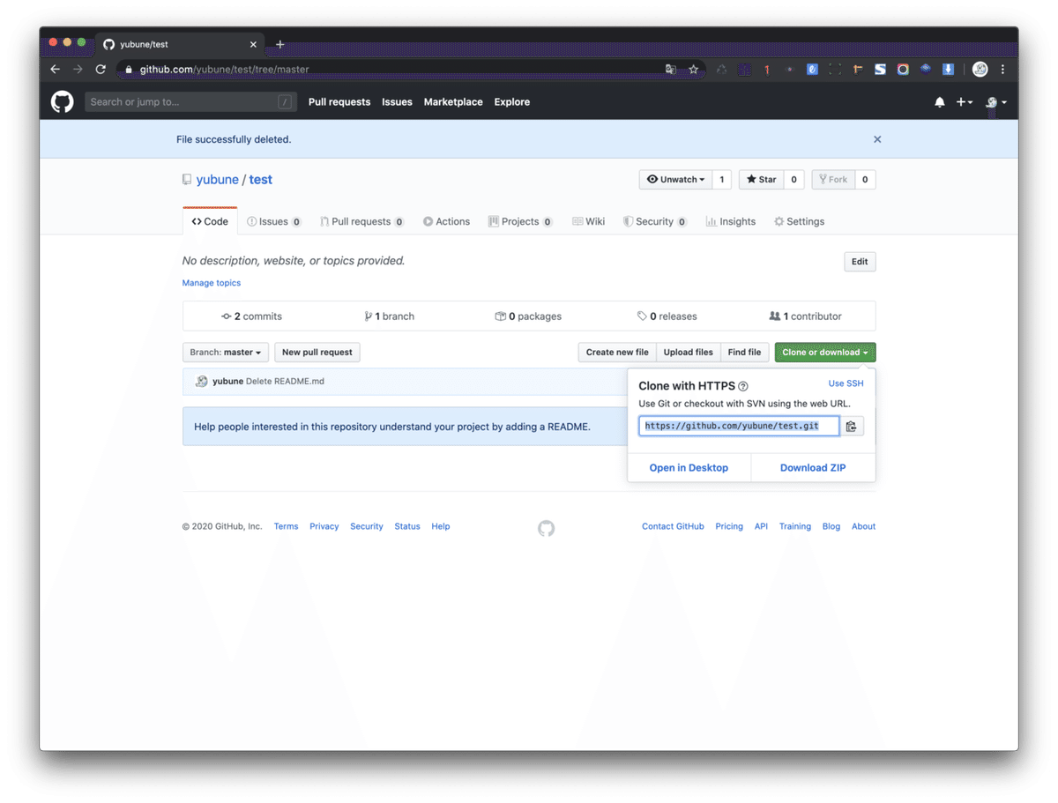Click the translate page icon in address bar

[671, 69]
